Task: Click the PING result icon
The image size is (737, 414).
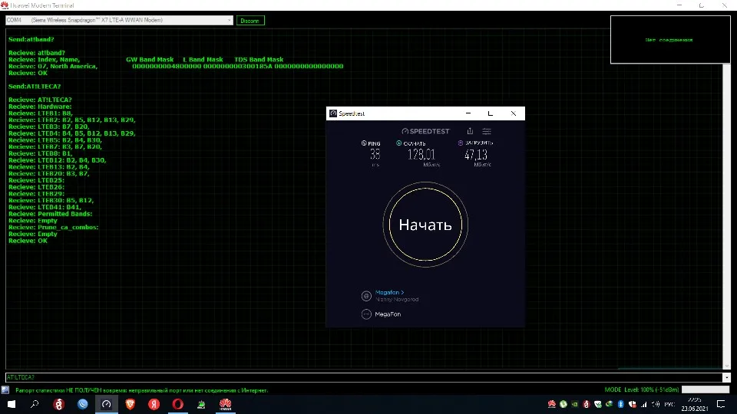Action: 364,143
